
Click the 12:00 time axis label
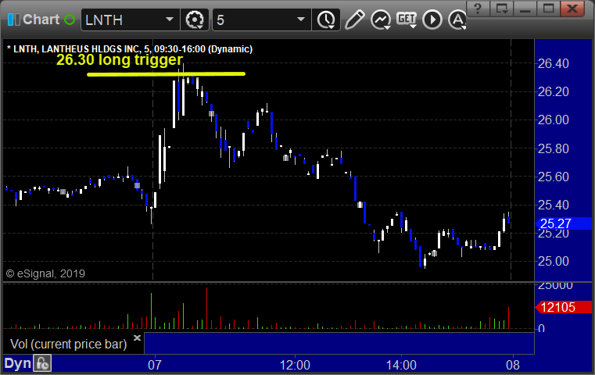coord(295,365)
